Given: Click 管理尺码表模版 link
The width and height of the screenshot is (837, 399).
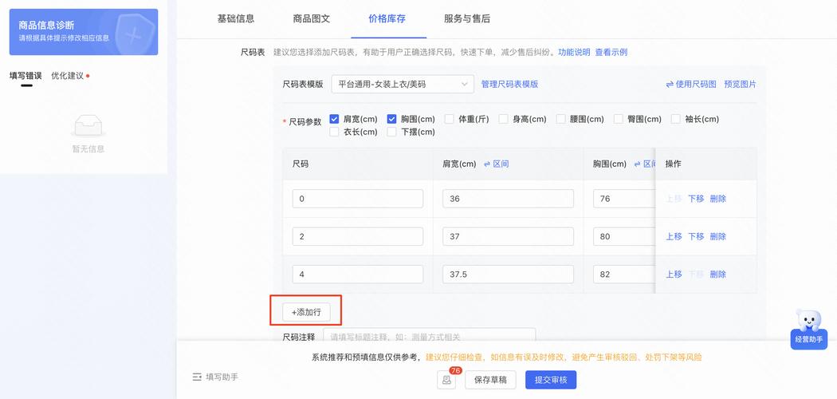Looking at the screenshot, I should [x=510, y=85].
